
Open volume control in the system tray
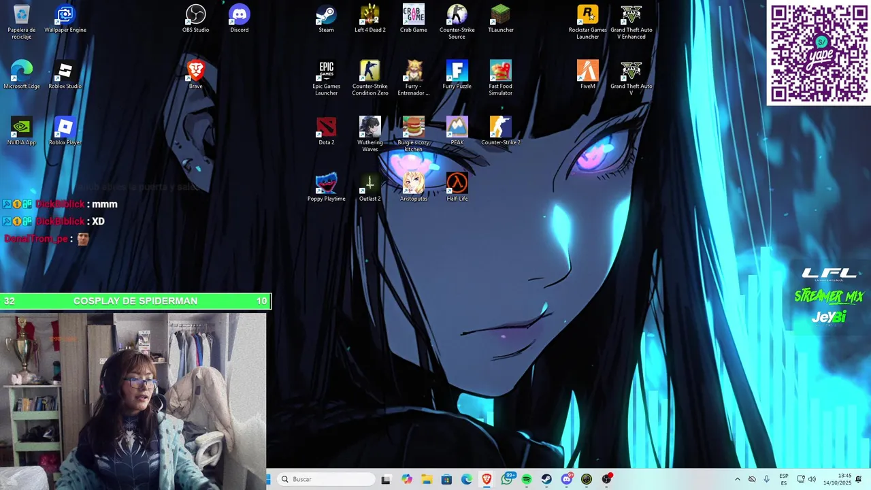coord(812,479)
